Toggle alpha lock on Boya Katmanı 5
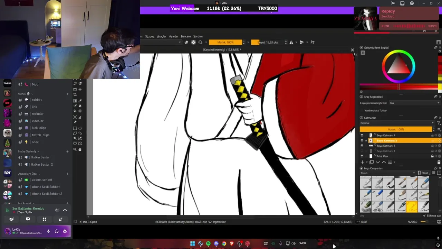 coord(436,146)
